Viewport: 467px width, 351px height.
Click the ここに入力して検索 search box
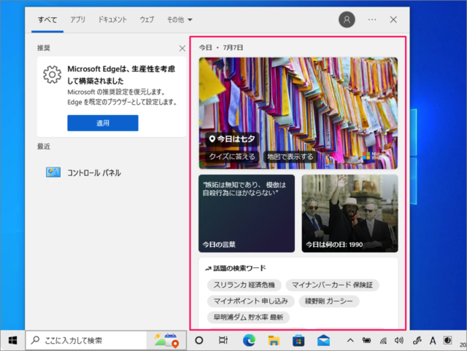tap(86, 340)
